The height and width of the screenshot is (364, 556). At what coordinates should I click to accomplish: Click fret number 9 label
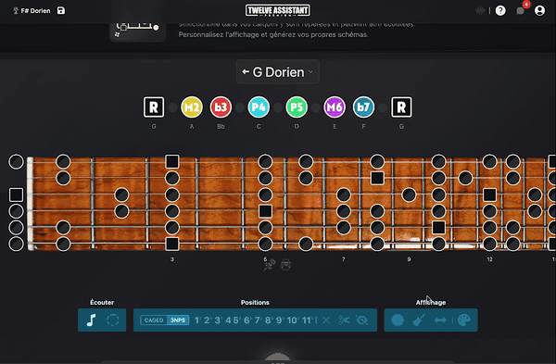(409, 259)
